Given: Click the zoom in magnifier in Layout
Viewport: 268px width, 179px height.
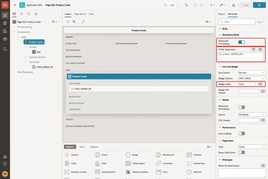Looking at the screenshot, I should coord(74,21).
